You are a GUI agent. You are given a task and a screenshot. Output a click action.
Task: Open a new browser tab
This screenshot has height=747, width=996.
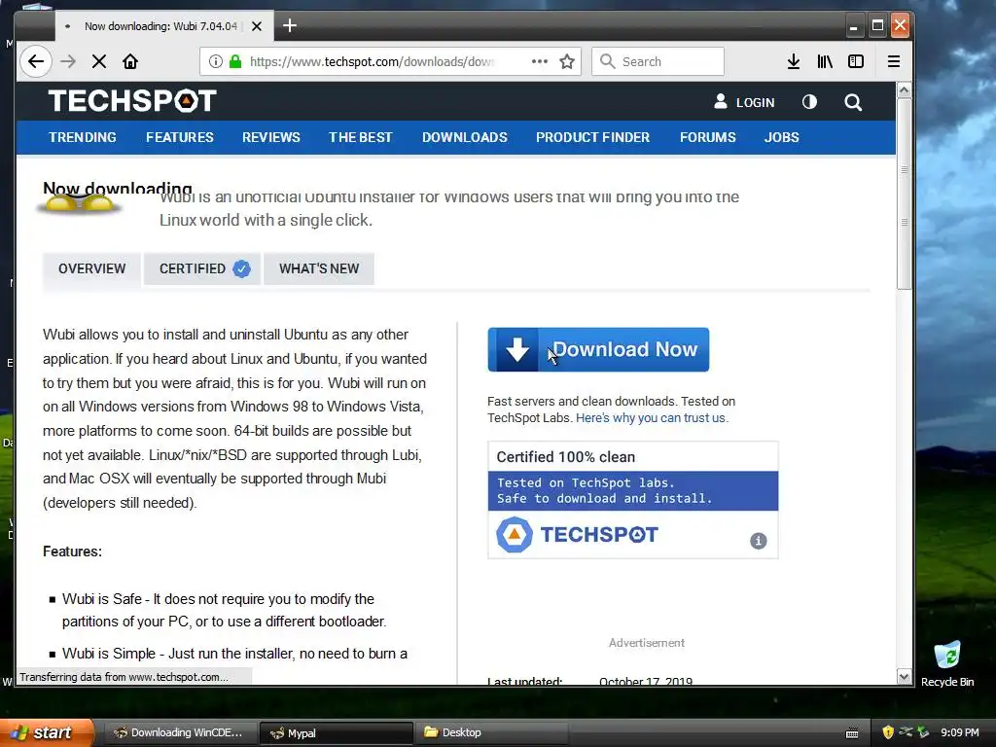[x=289, y=25]
